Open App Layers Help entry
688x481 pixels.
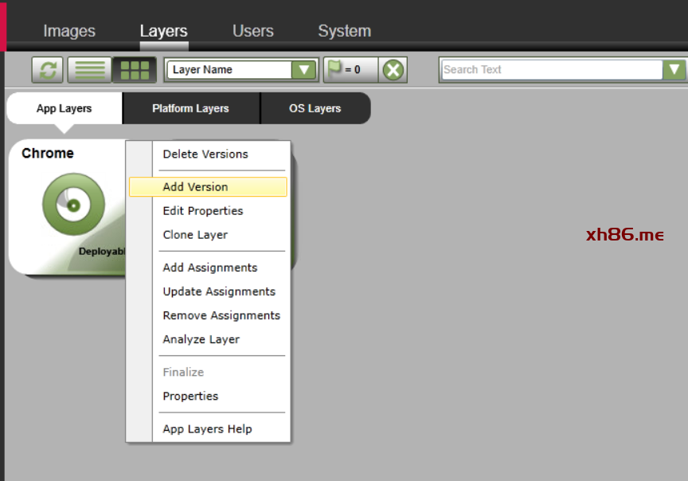[207, 429]
